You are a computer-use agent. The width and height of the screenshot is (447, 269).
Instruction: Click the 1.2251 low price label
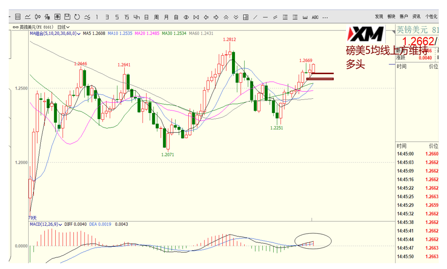277,128
